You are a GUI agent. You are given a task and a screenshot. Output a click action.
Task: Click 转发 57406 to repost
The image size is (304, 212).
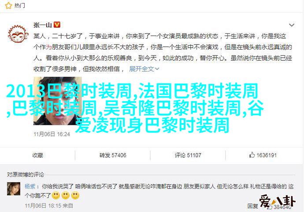click(113, 155)
